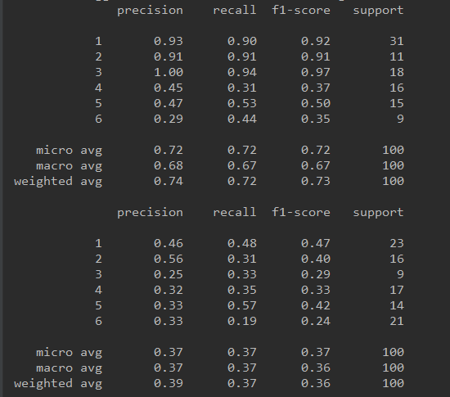This screenshot has height=397, width=450.
Task: Select the 0.45 precision value for class 4
Action: click(x=169, y=88)
